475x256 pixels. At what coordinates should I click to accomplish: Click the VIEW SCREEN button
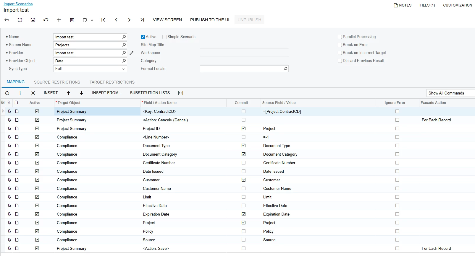(167, 20)
